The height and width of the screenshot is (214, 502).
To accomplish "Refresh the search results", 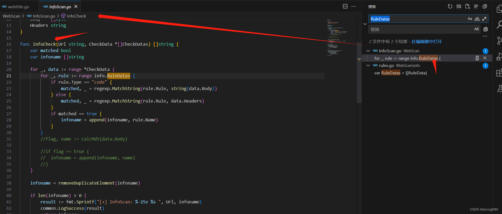I will click(450, 6).
